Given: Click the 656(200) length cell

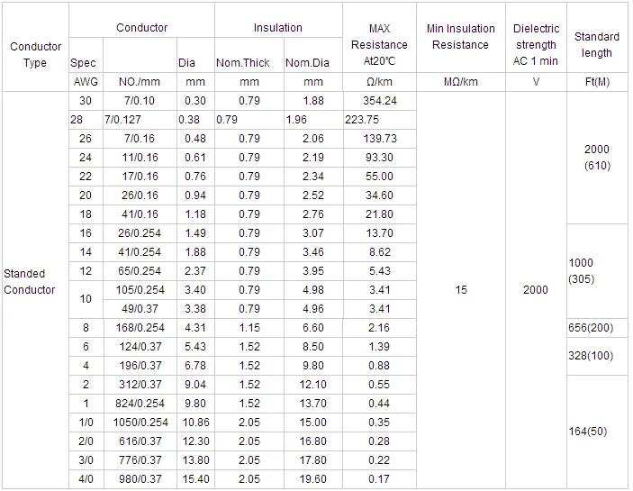Looking at the screenshot, I should [x=596, y=328].
